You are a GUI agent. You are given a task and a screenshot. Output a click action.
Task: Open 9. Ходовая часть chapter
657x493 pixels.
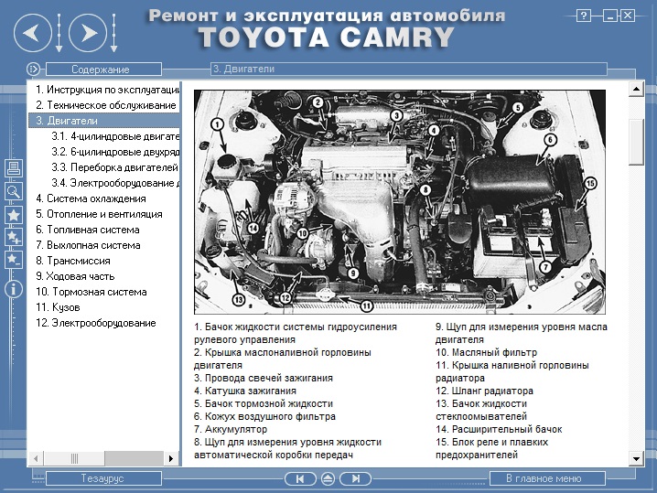pyautogui.click(x=75, y=275)
